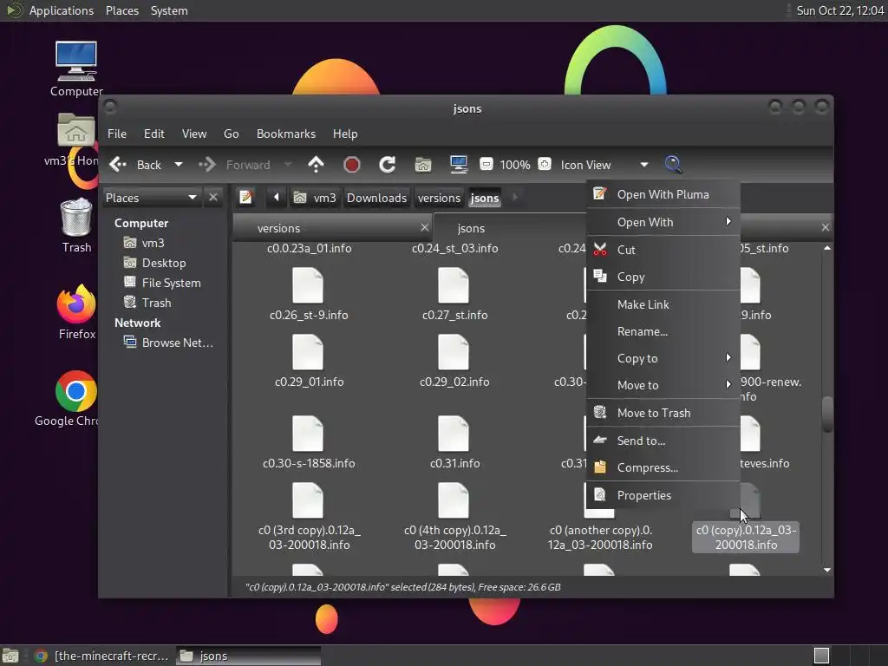Open the Edit menu
Image resolution: width=888 pixels, height=666 pixels.
(154, 134)
